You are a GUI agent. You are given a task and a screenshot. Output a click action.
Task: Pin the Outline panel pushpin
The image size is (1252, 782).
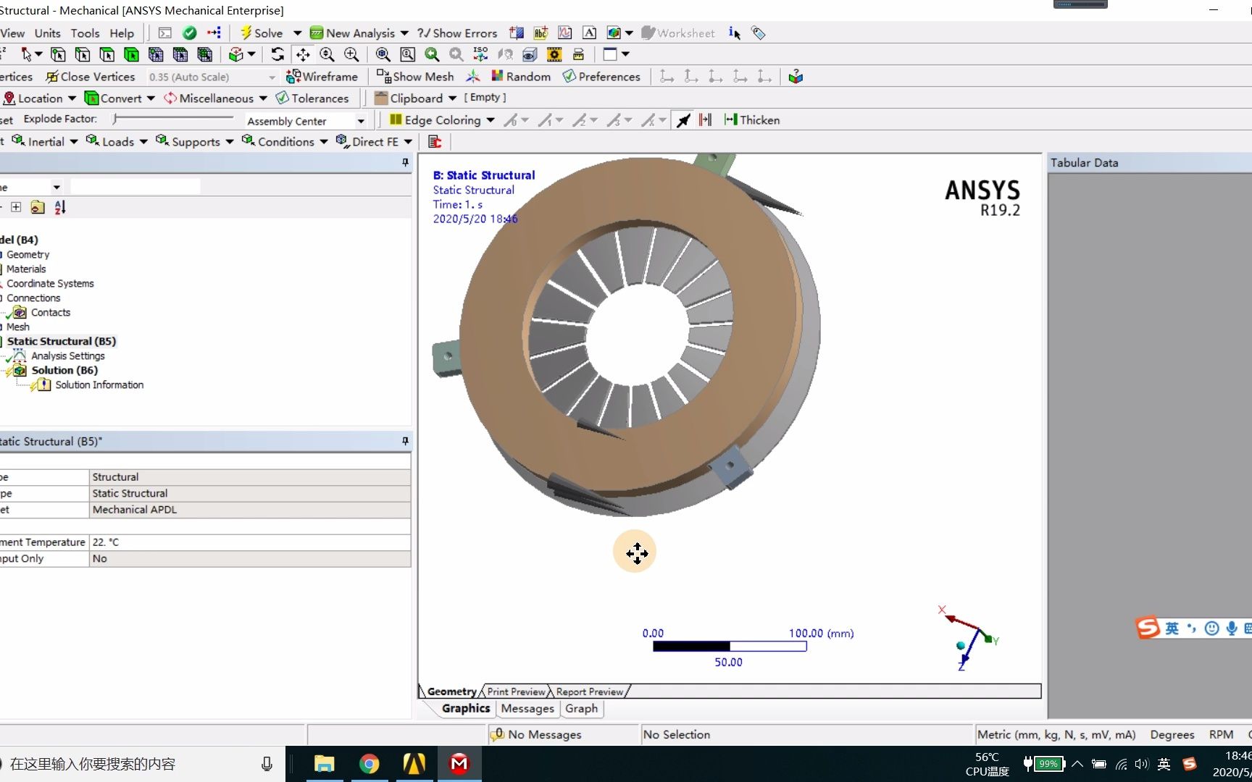tap(405, 163)
